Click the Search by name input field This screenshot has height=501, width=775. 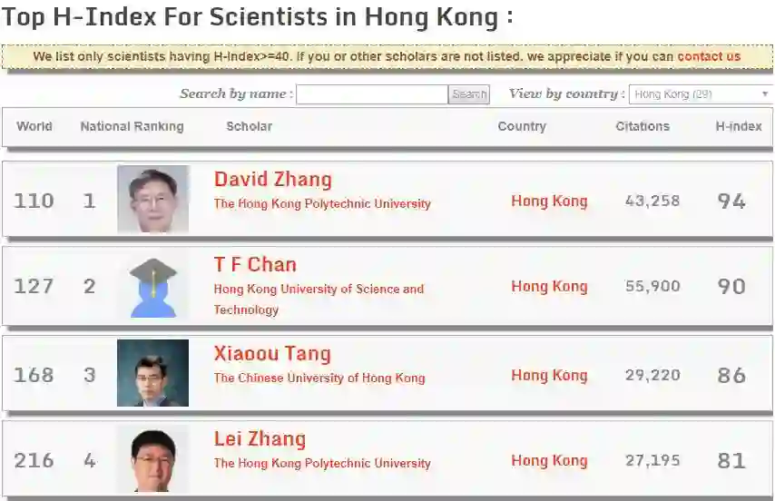click(x=372, y=94)
